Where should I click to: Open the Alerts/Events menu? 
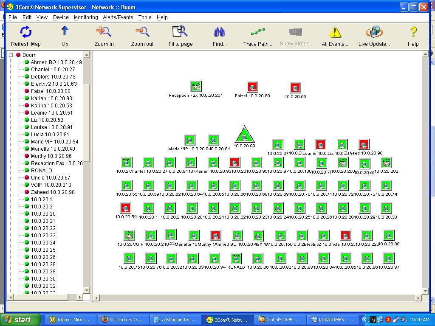pos(118,17)
